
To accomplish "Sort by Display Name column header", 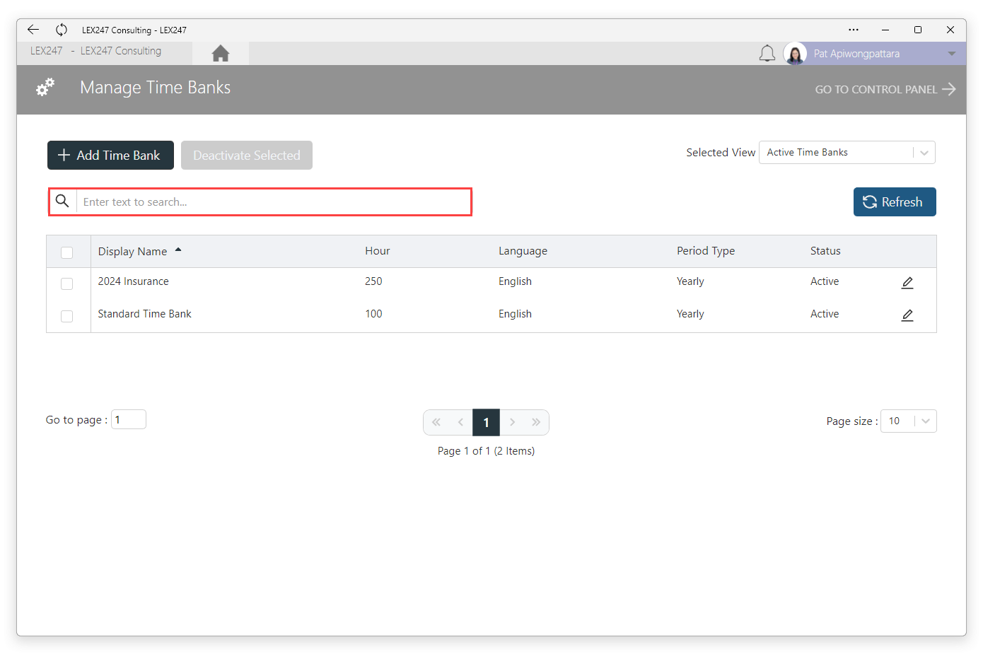I will [133, 252].
